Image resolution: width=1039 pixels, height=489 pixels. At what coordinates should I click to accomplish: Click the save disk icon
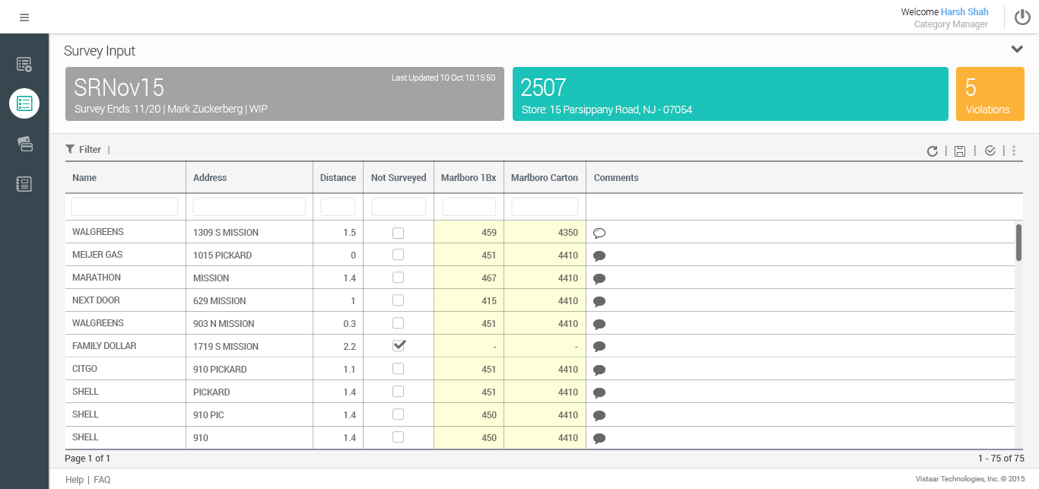pyautogui.click(x=960, y=151)
